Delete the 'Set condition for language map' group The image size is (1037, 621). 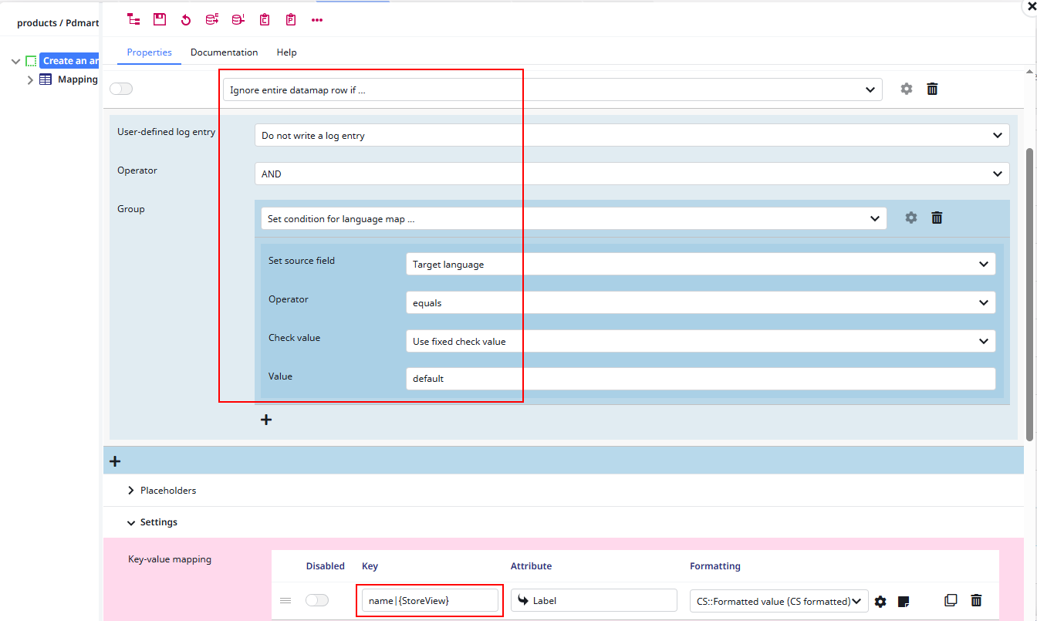[x=937, y=218]
